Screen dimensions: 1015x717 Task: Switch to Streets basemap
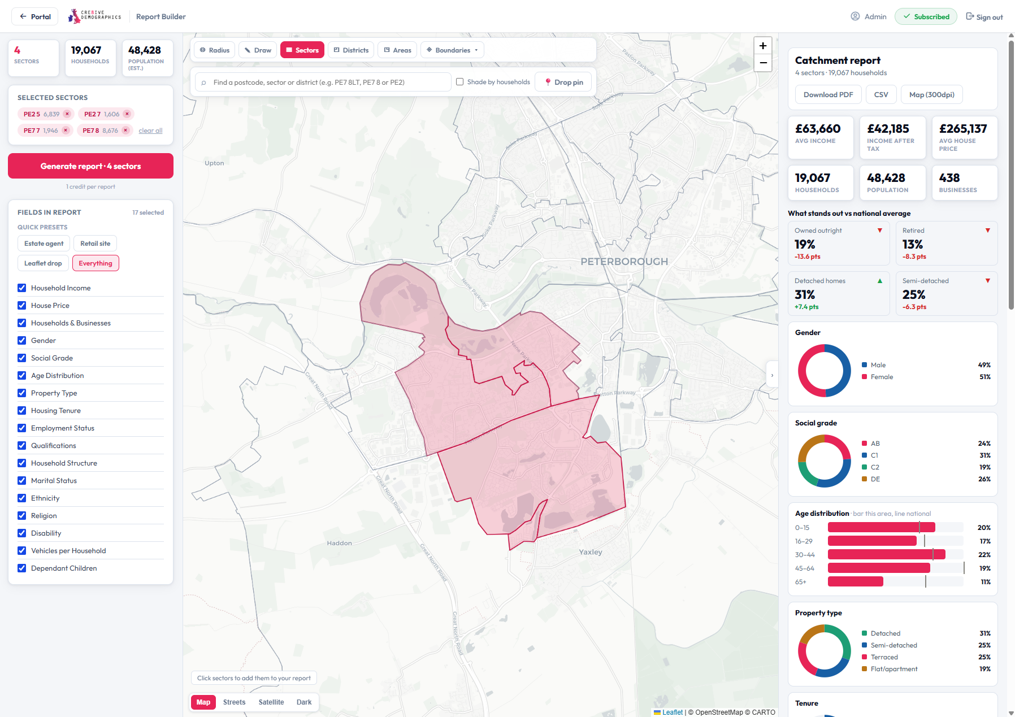point(234,702)
